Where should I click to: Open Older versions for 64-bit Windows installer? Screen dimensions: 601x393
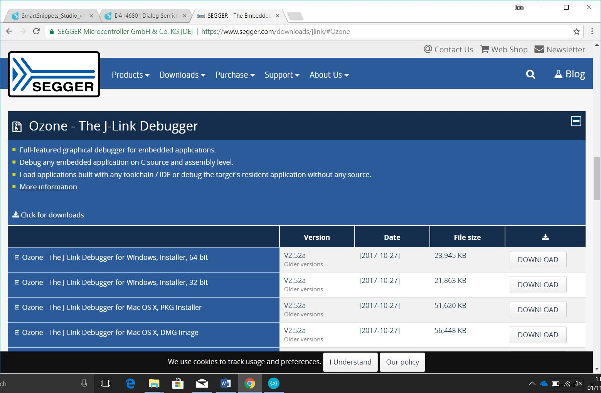303,264
